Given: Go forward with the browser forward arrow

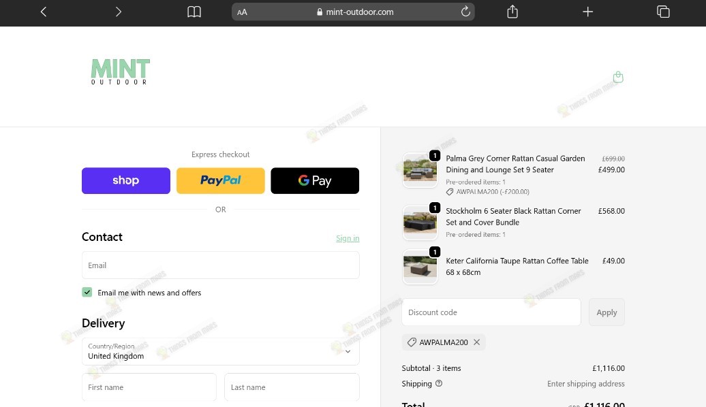Looking at the screenshot, I should pyautogui.click(x=119, y=12).
